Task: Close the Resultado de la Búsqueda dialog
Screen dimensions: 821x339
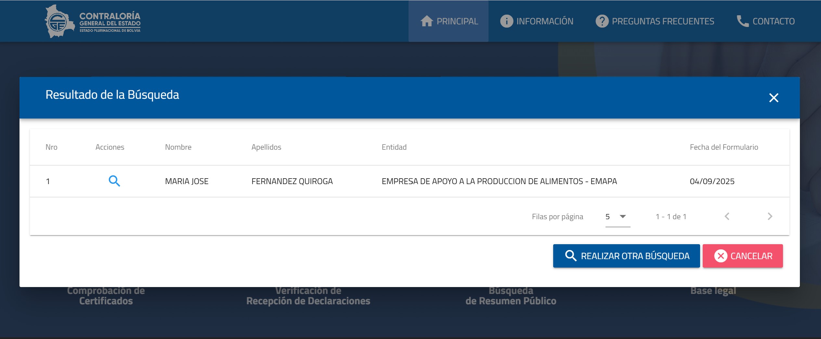Action: click(x=774, y=98)
